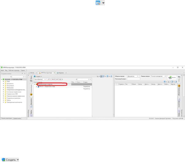Expand the Документы folder in tree
Image resolution: width=185 pixels, height=162 pixels.
(x=3, y=84)
